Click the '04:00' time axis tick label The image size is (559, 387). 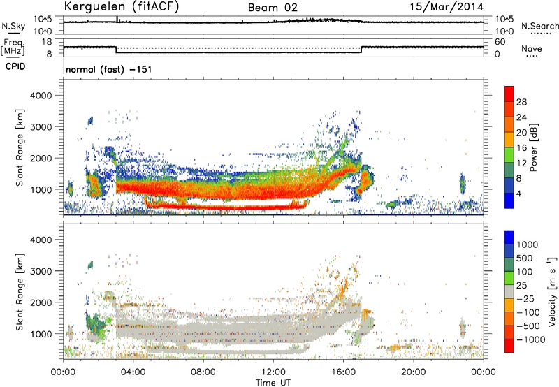(x=133, y=372)
